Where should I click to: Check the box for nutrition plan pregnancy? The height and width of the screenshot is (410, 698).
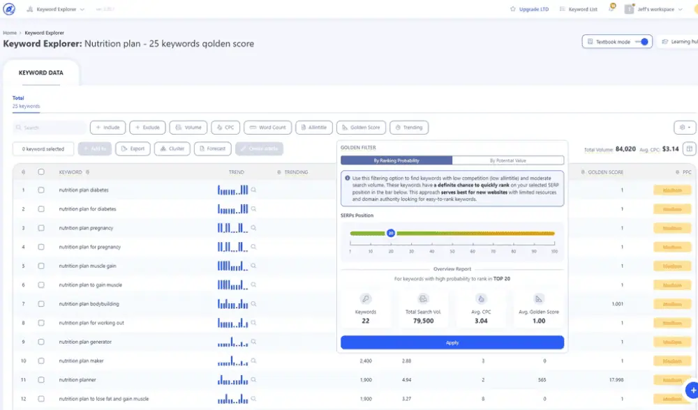click(41, 228)
